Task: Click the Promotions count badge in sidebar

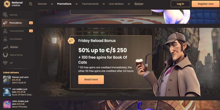Action: coord(31,23)
